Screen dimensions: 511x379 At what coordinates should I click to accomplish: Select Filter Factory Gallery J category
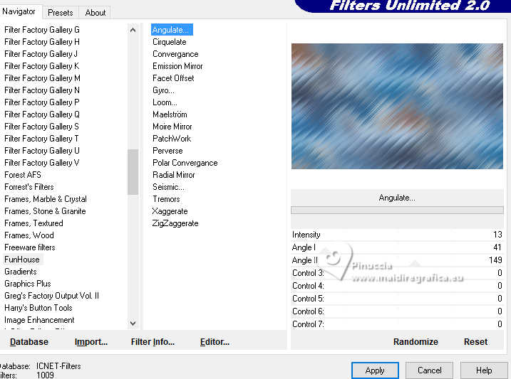41,54
